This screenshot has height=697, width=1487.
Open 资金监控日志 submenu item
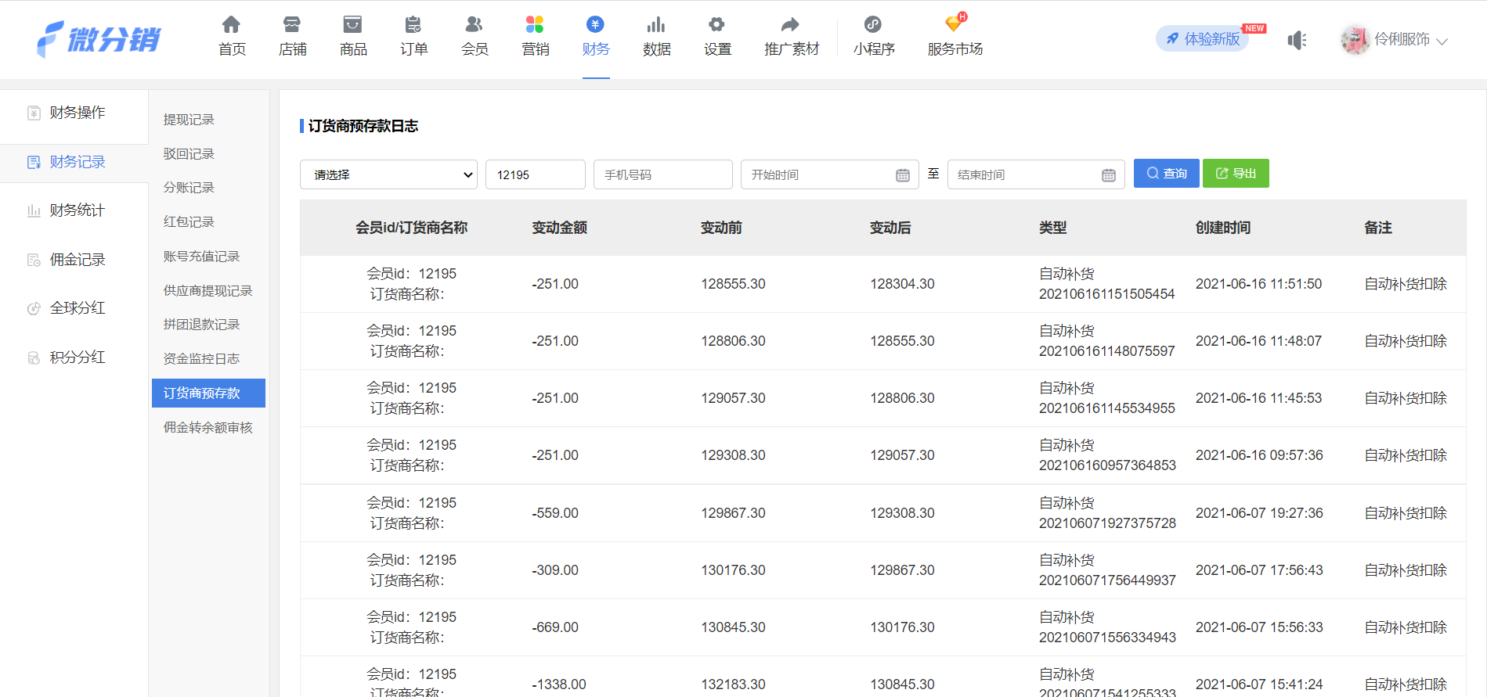pos(201,359)
